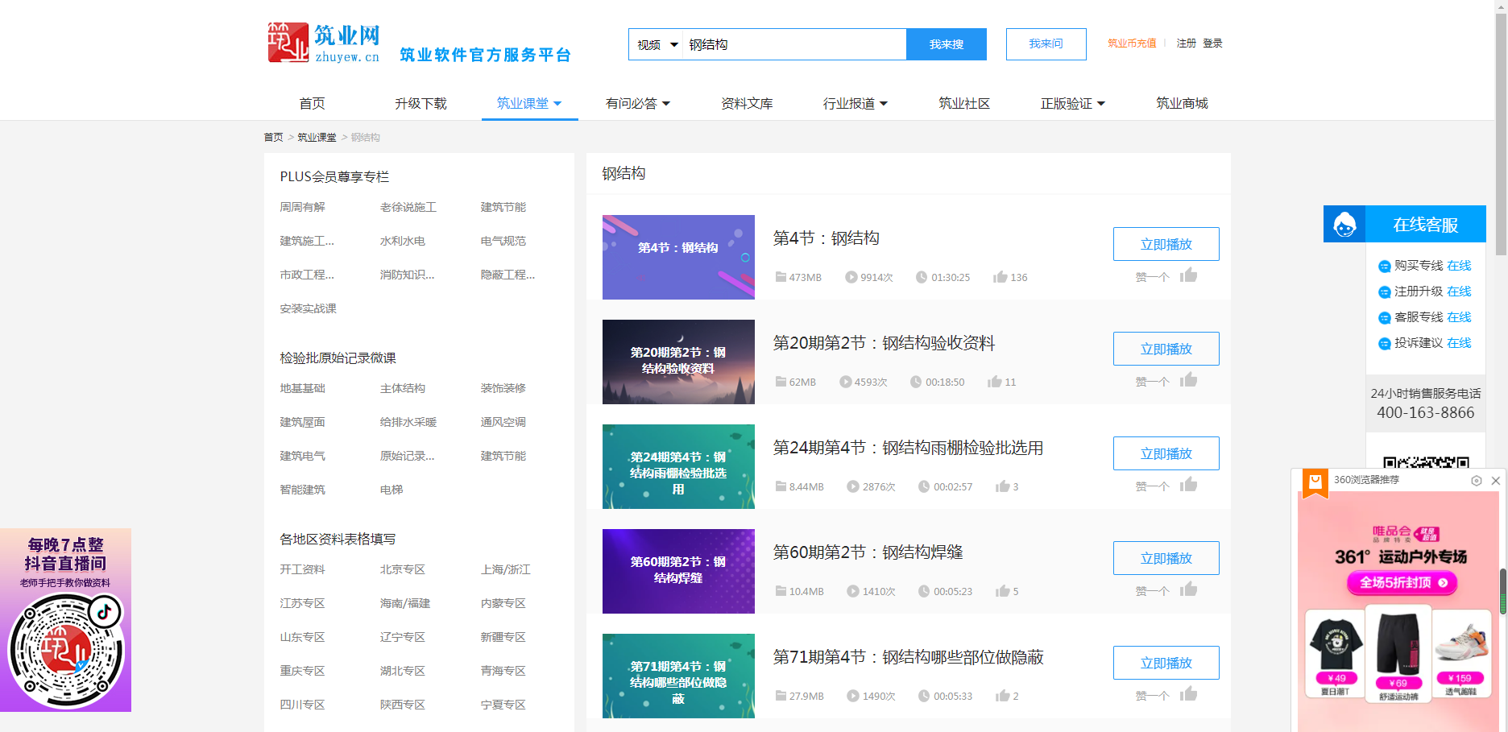Click the title 第24期第4节：钢结构雨棚检验批选用
Screen dimensions: 1508x732
(x=908, y=448)
